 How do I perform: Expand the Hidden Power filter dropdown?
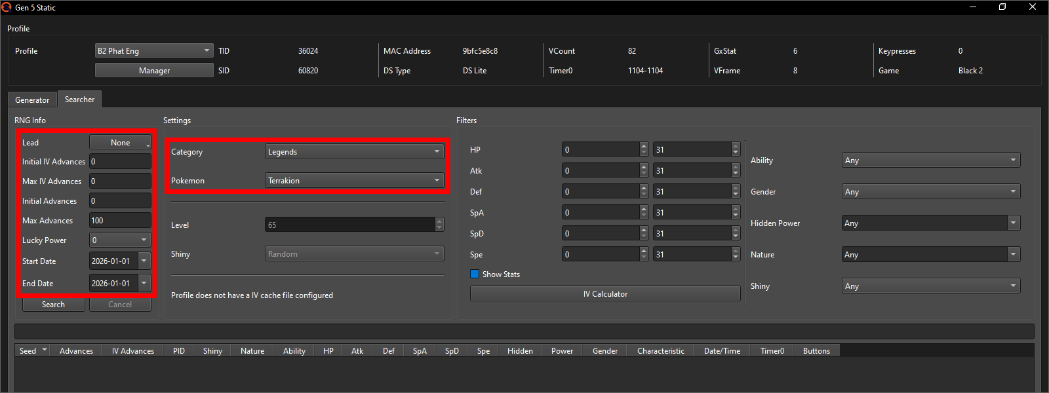tap(930, 223)
